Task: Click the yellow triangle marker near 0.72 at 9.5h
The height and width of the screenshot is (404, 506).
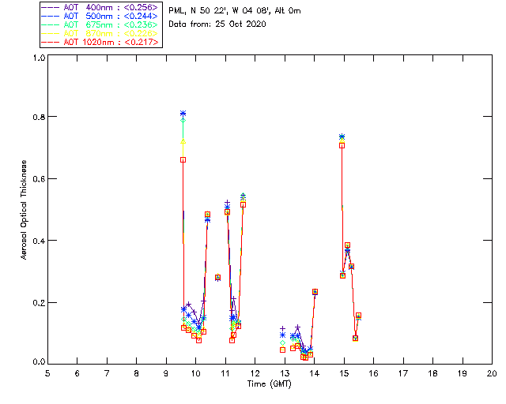Action: [x=183, y=141]
